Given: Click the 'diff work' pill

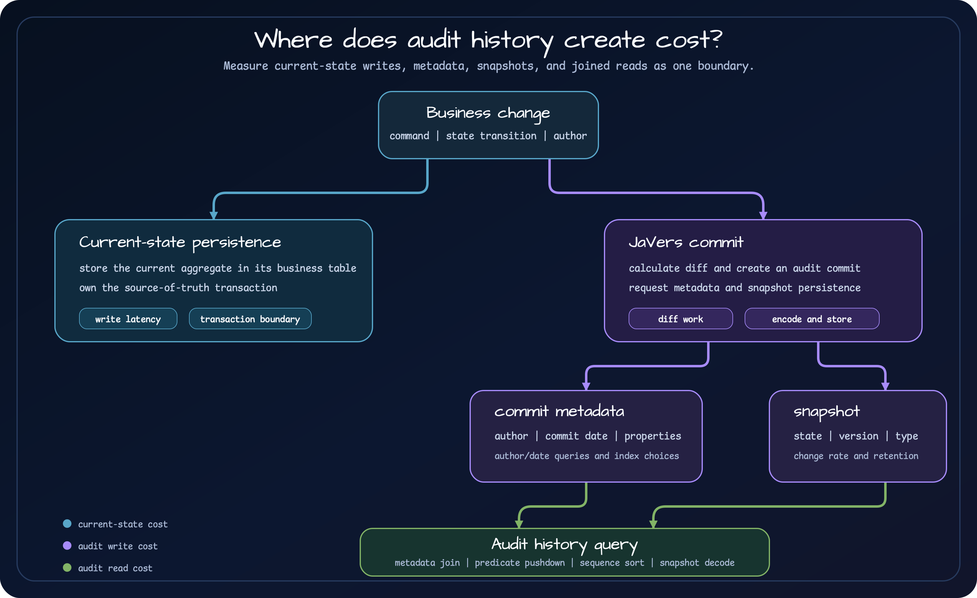Looking at the screenshot, I should (x=681, y=319).
